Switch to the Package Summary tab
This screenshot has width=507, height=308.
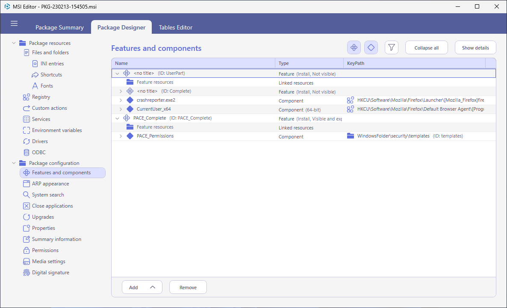(59, 27)
